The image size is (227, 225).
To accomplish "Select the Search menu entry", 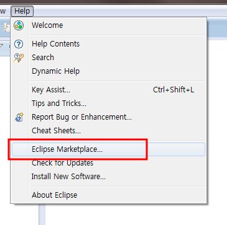I will [x=108, y=58].
